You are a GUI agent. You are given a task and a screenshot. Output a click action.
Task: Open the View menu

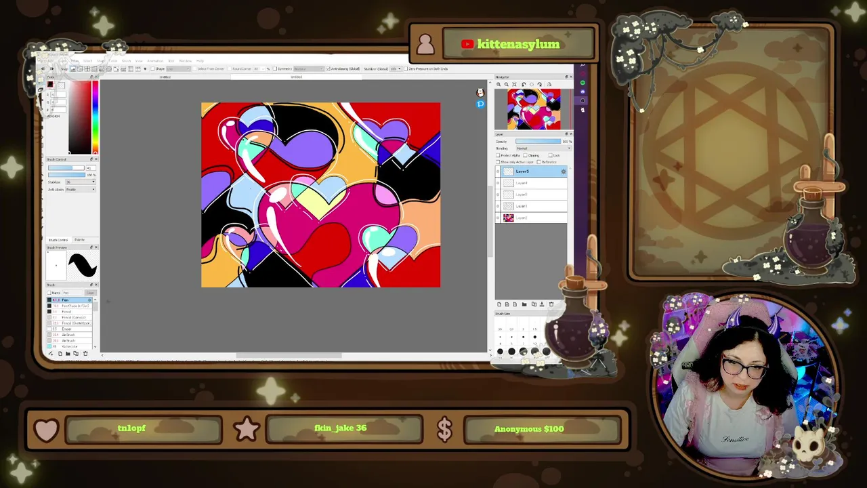(x=139, y=61)
